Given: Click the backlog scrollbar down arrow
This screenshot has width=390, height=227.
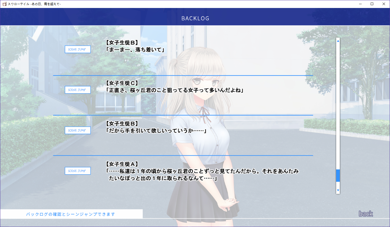Looking at the screenshot, I should click(x=338, y=190).
